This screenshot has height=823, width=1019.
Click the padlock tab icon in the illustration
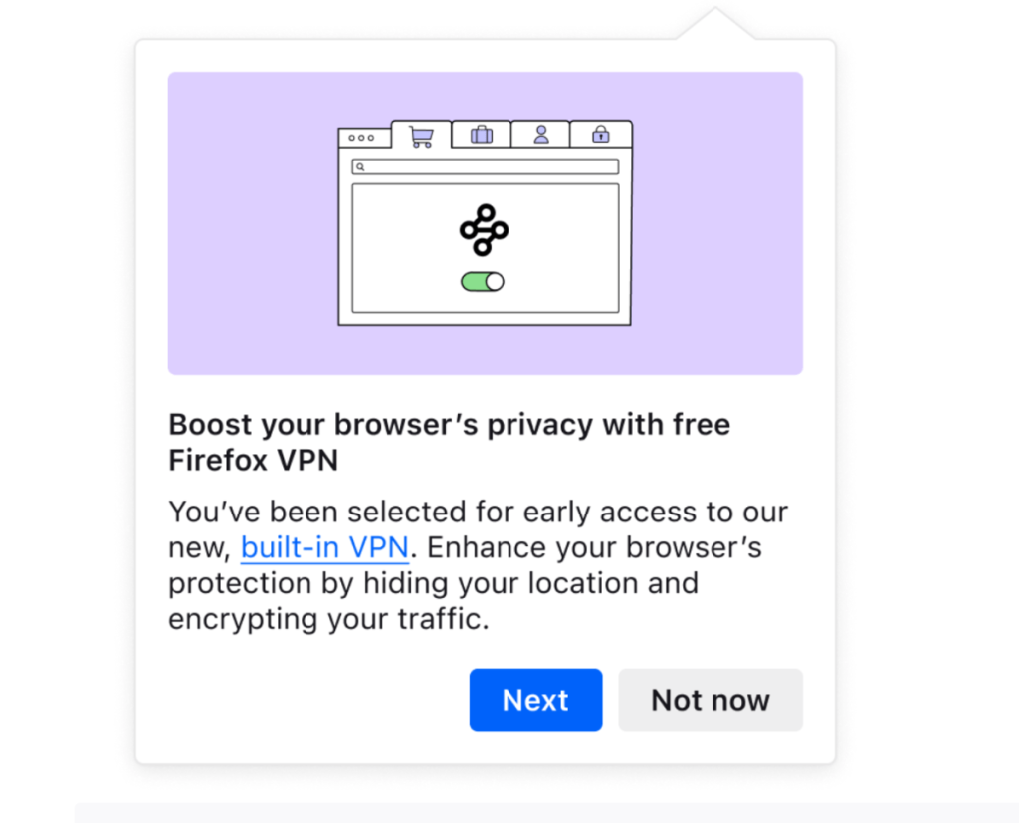click(599, 135)
